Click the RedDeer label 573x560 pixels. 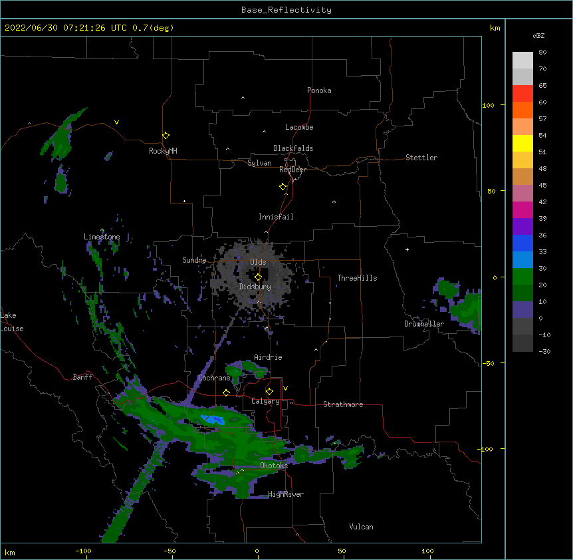point(292,170)
